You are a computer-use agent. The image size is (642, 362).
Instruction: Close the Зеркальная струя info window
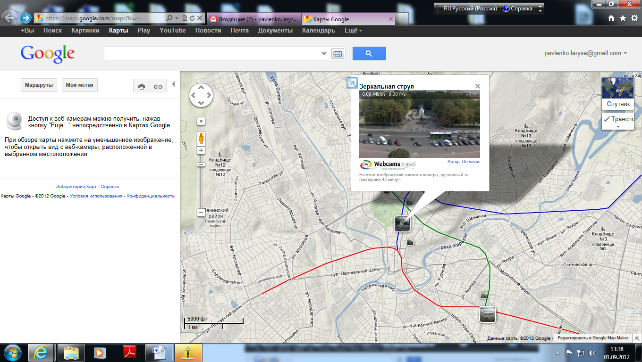coord(478,86)
